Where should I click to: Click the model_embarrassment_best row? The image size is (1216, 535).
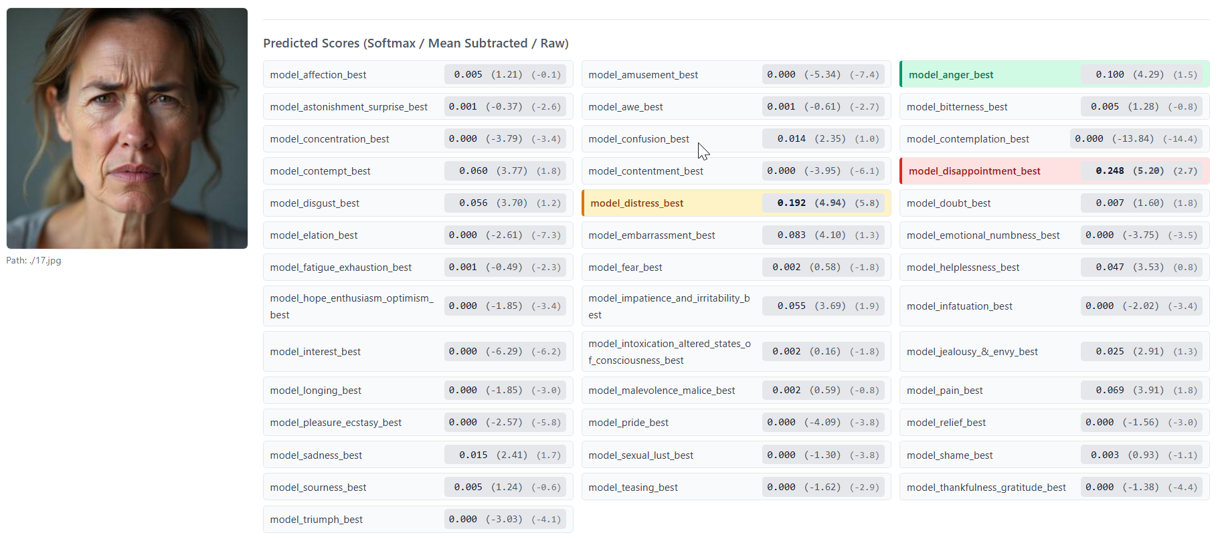(x=735, y=235)
